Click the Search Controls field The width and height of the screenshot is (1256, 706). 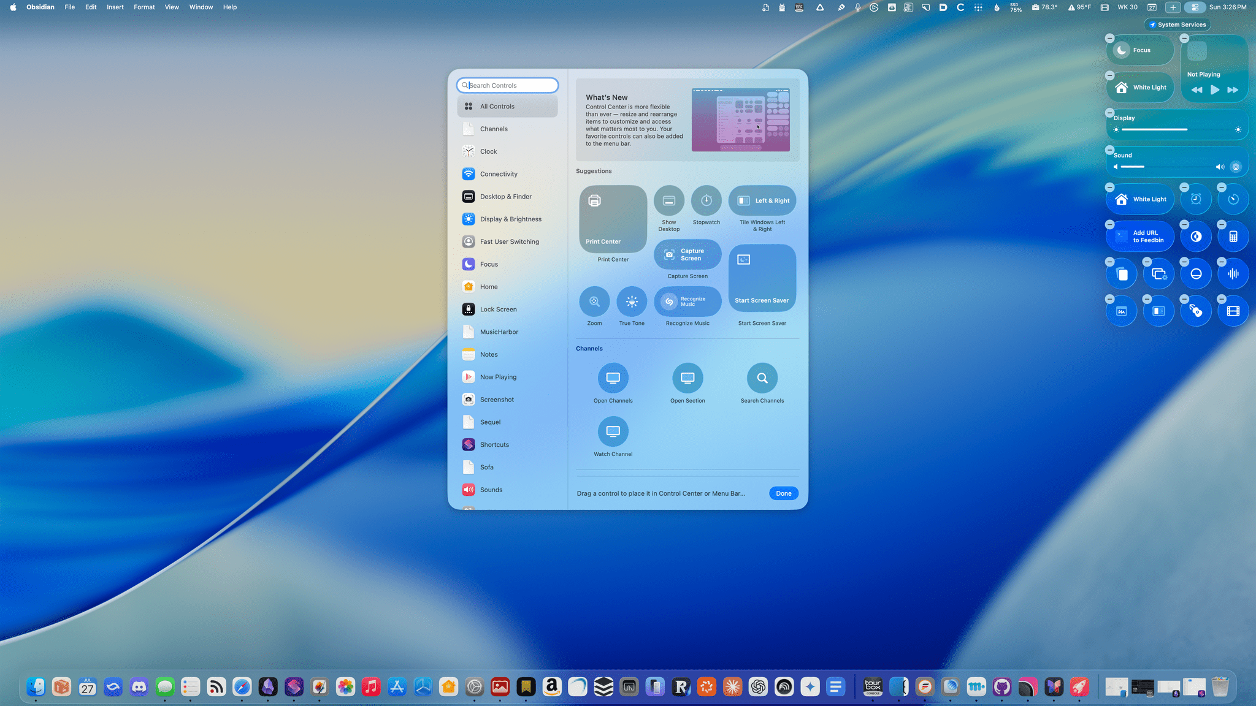tap(507, 85)
